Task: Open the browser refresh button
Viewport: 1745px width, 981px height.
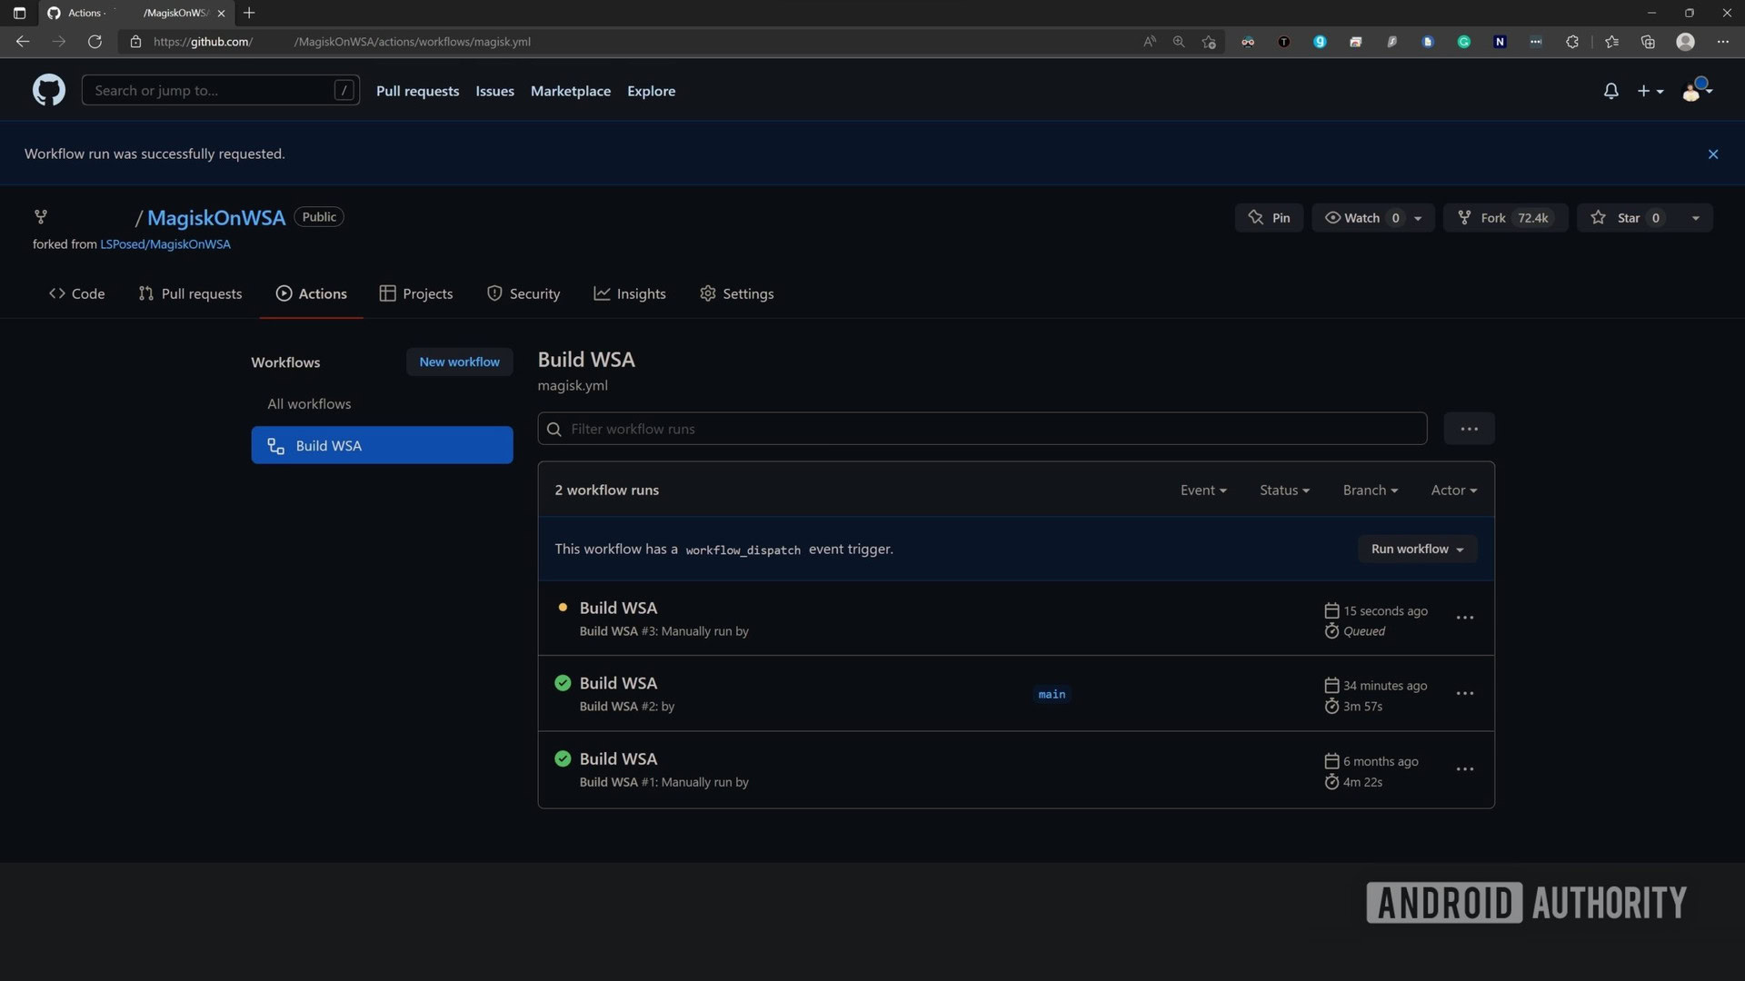Action: 95,42
